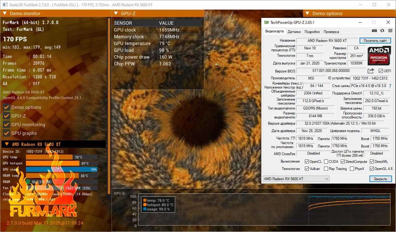Viewport: 396px width, 232px height.
Task: Click the 1659MHz GPU clock value
Action: click(169, 30)
